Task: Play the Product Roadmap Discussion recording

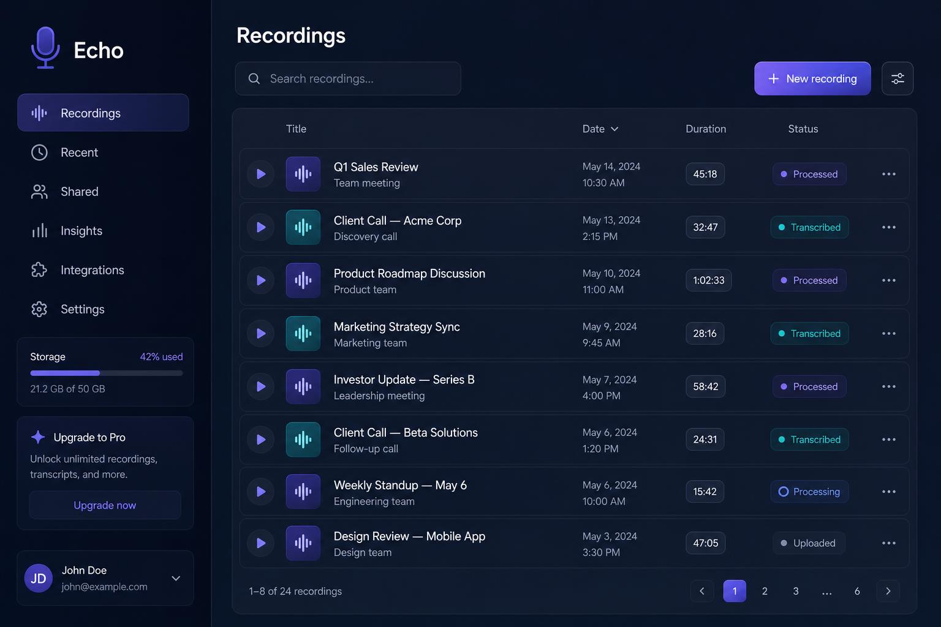Action: pyautogui.click(x=260, y=280)
